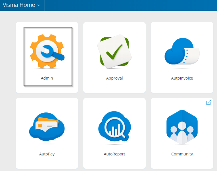Open the Admin gear-and-wrench icon
This screenshot has width=217, height=171.
47,51
